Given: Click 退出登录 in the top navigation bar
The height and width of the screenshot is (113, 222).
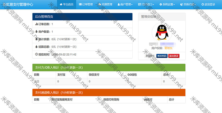Looking at the screenshot, I should point(208,4).
